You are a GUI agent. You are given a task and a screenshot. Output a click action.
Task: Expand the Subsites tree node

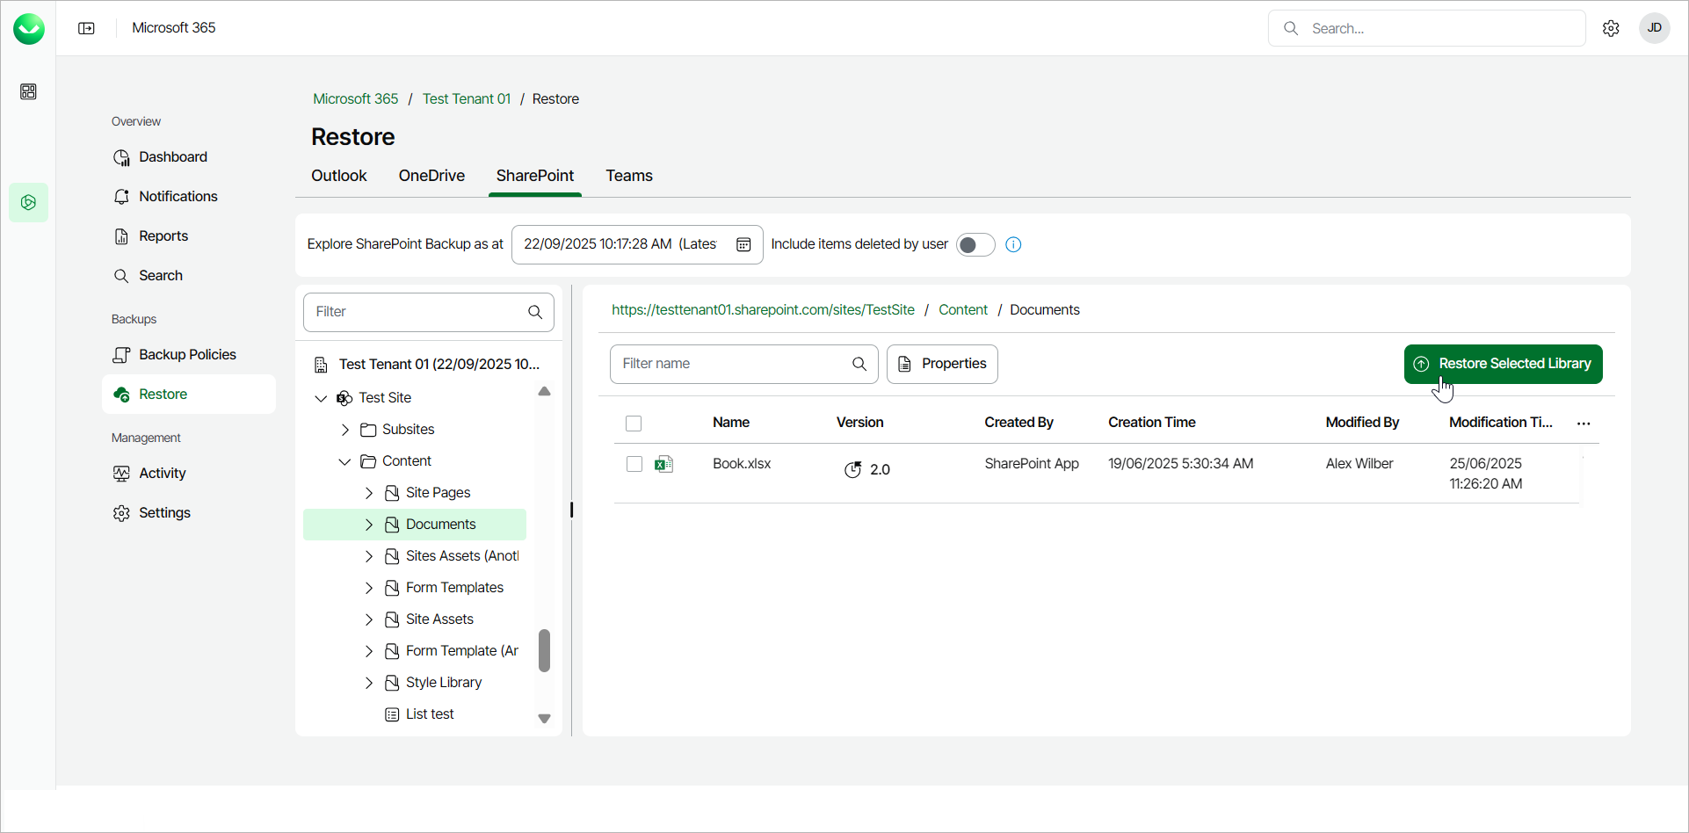(x=345, y=430)
